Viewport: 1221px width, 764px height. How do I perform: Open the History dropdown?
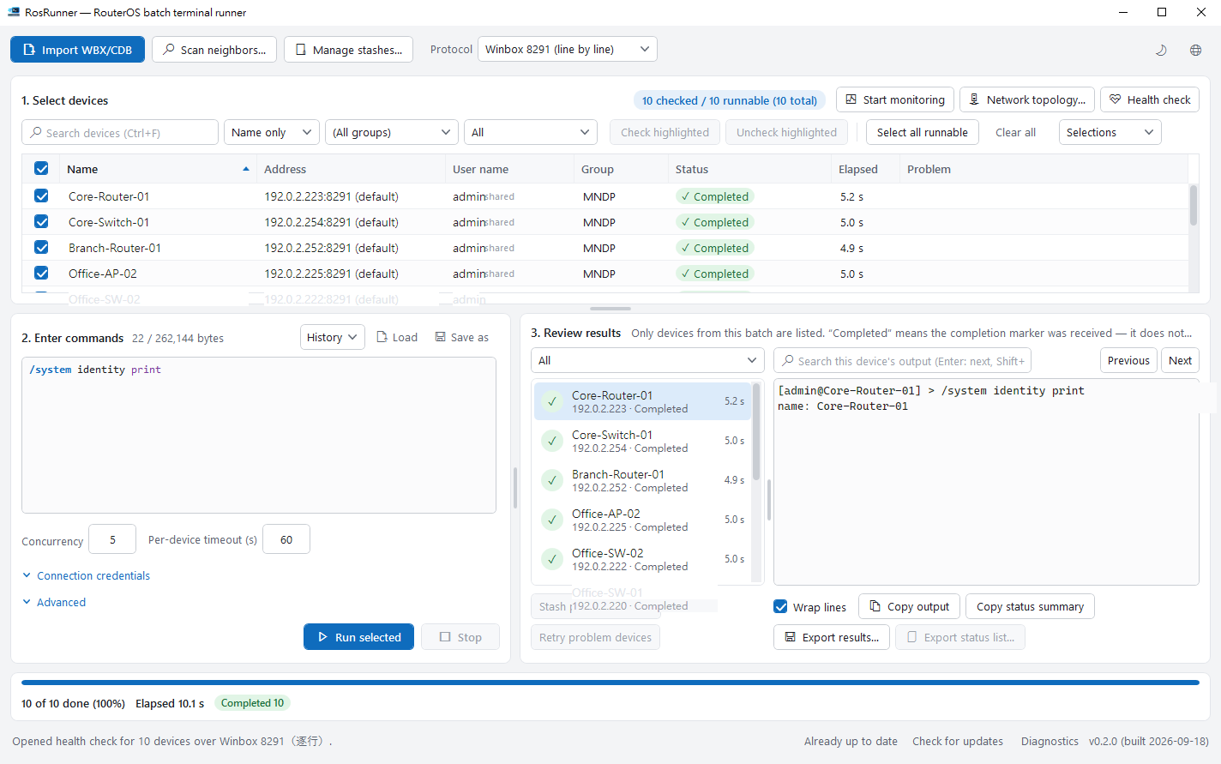333,337
